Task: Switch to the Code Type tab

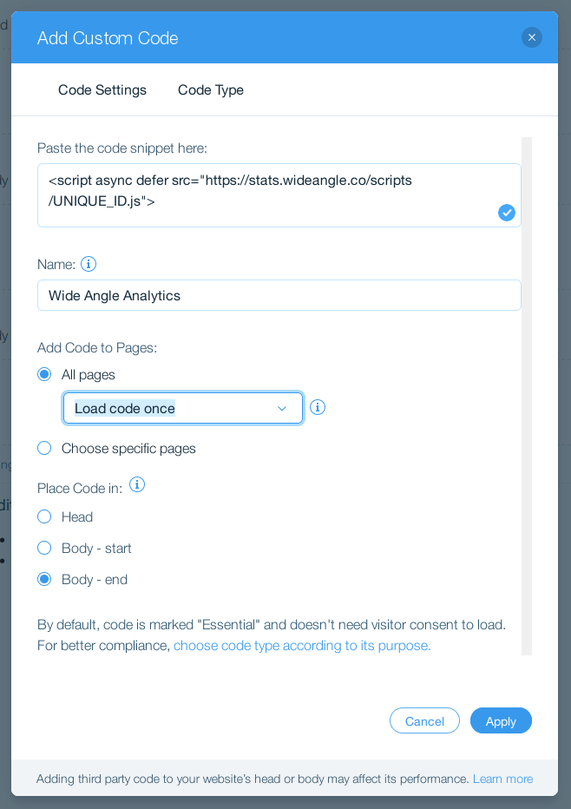Action: pyautogui.click(x=211, y=89)
